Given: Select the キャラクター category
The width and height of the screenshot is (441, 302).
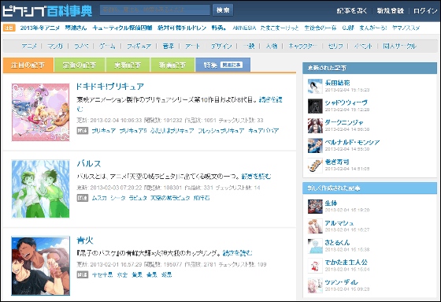Looking at the screenshot, I should point(302,46).
